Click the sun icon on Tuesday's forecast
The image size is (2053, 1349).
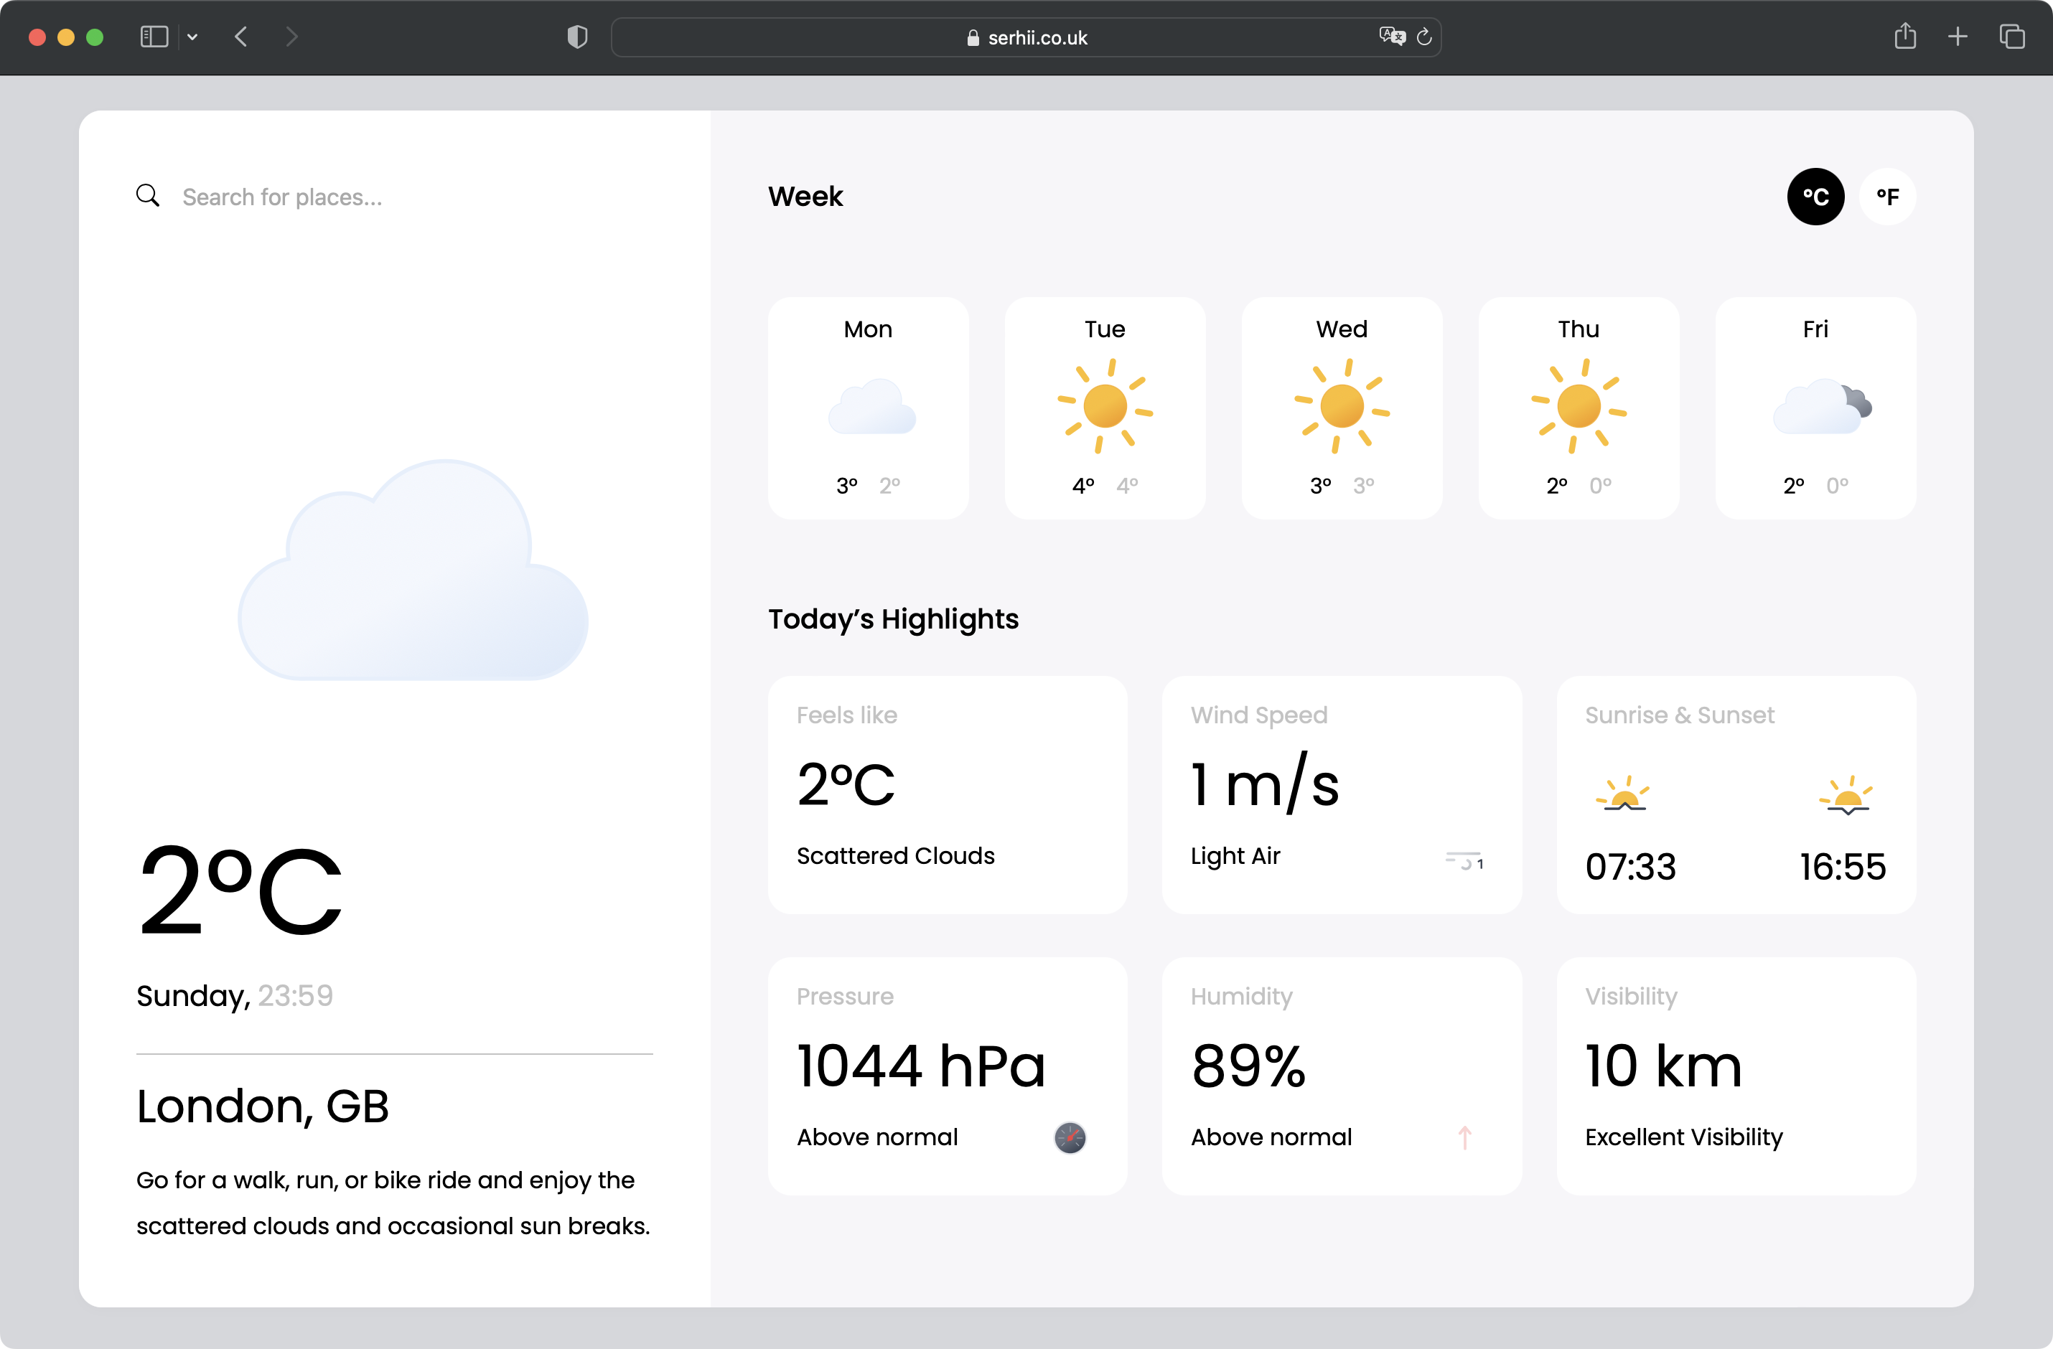[x=1105, y=404]
